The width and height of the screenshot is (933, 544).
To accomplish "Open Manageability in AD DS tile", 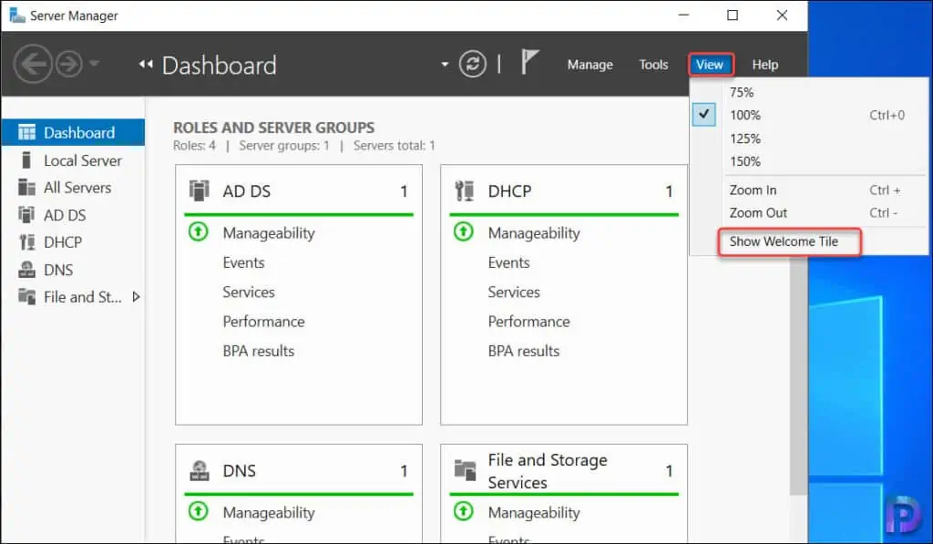I will [x=269, y=233].
